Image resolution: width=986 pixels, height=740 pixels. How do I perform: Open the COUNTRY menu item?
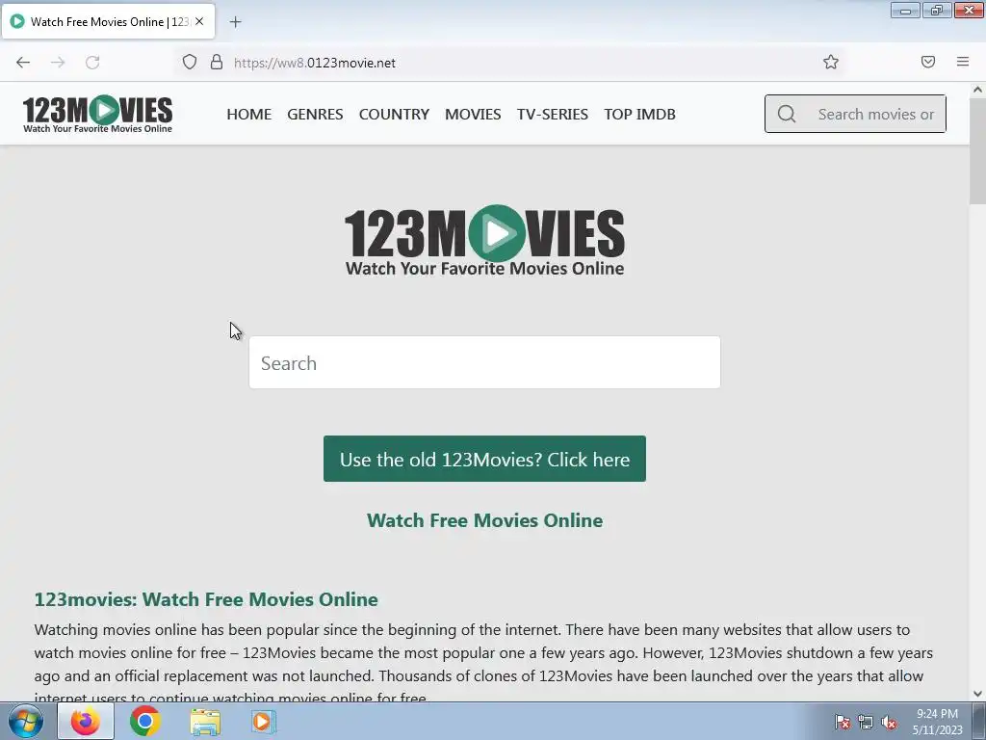tap(394, 114)
